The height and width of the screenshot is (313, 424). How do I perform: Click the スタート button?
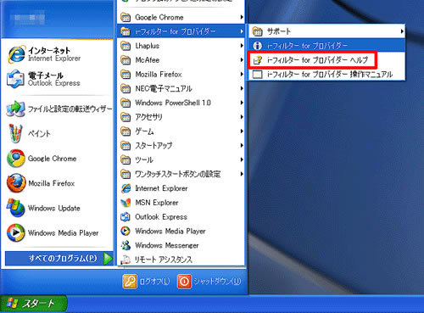(33, 304)
